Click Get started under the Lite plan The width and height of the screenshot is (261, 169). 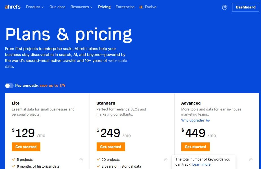pos(26,147)
